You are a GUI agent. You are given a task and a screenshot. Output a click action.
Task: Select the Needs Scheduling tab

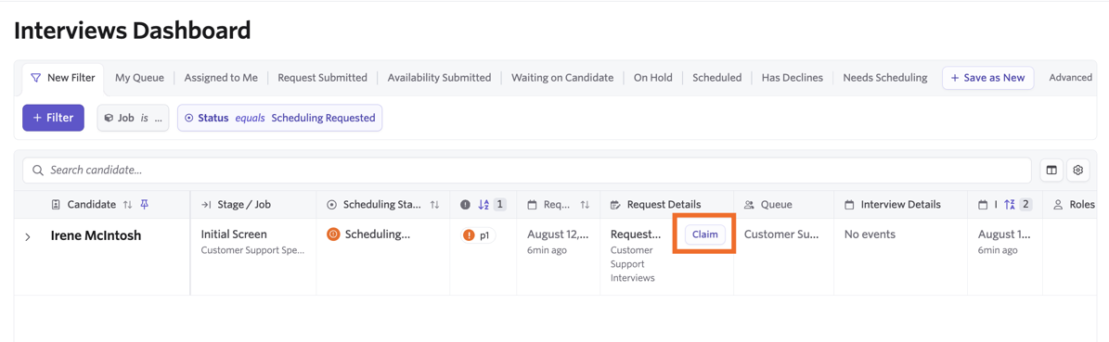coord(884,78)
